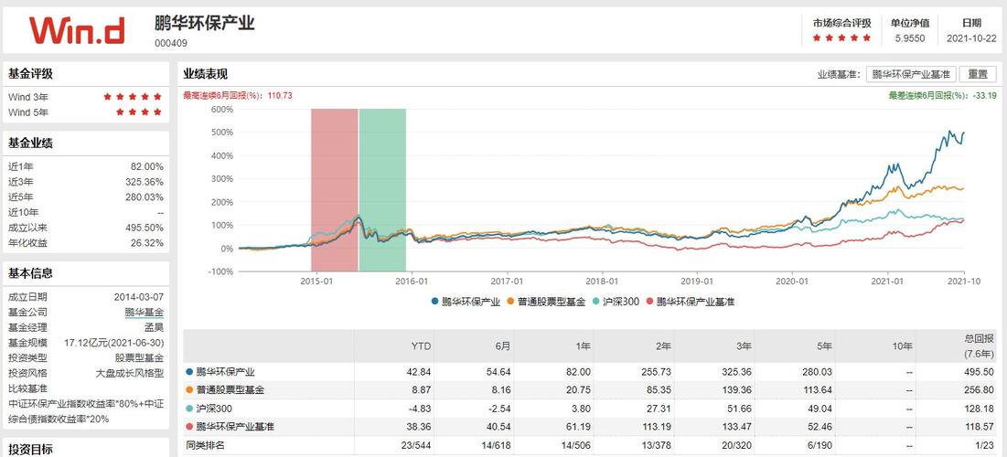This screenshot has width=1007, height=457.
Task: Open the 鹏华环保产业基准 benchmark selector
Action: click(x=910, y=74)
